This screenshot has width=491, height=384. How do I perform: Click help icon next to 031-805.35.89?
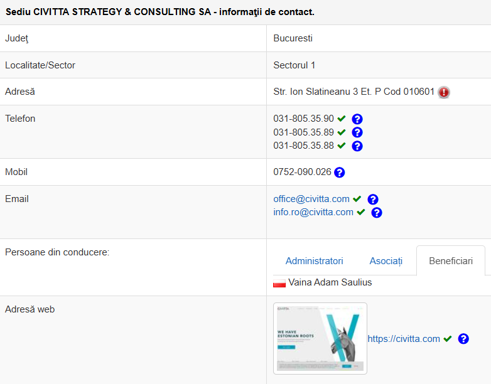[357, 132]
